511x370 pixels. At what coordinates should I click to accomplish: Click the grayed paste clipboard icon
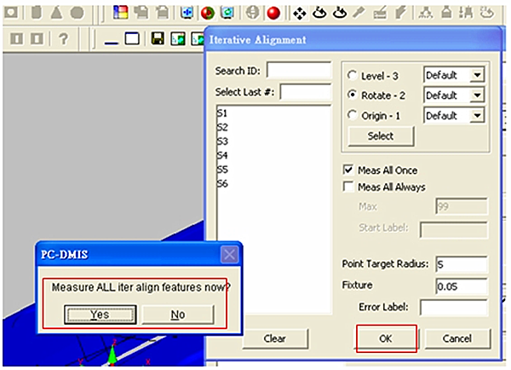[x=162, y=13]
